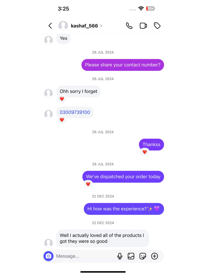Open the phone number 03009739100 link
Image resolution: width=206 pixels, height=275 pixels.
coord(75,112)
